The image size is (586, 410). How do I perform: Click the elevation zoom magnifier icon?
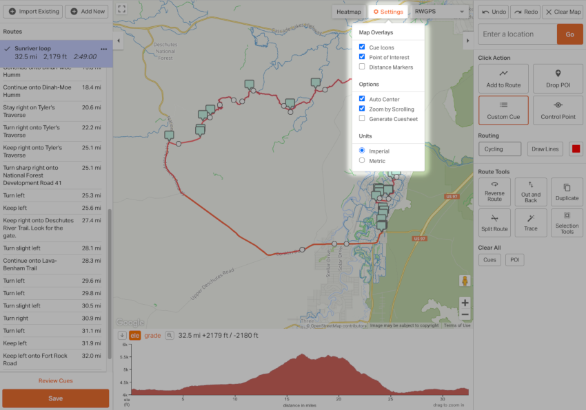170,336
